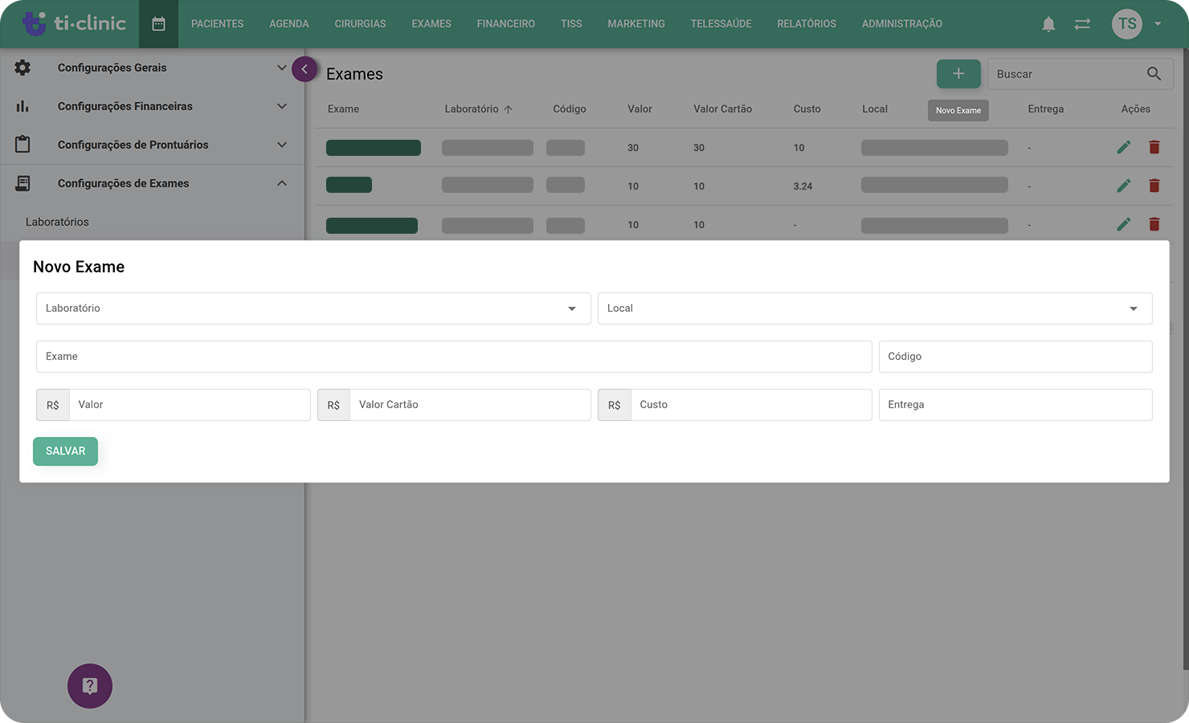Open the TS user avatar
The width and height of the screenshot is (1189, 723).
coord(1127,24)
